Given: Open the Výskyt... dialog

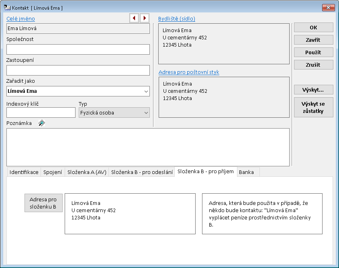Looking at the screenshot, I should point(313,90).
